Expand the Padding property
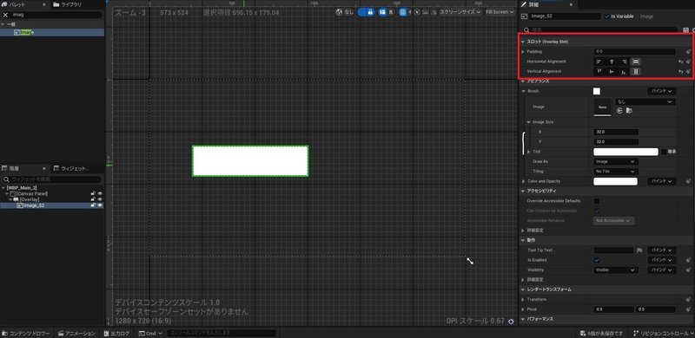The height and width of the screenshot is (338, 695). pyautogui.click(x=524, y=52)
